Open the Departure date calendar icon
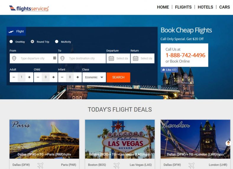This screenshot has width=233, height=169. tap(111, 58)
